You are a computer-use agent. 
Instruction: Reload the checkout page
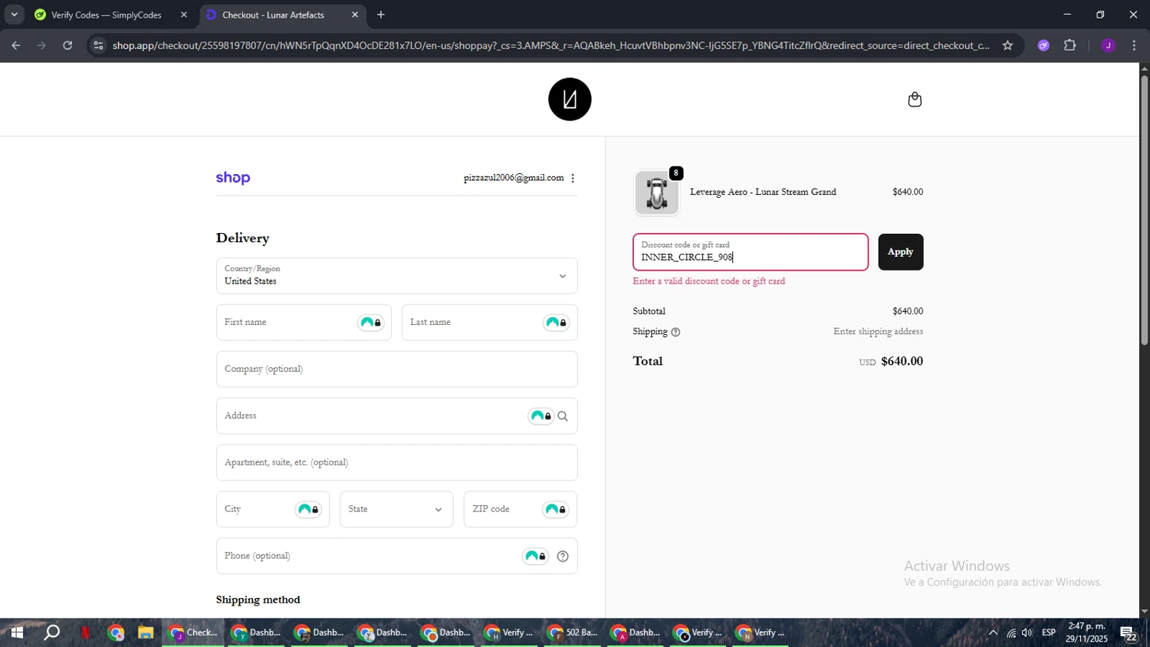pos(67,45)
